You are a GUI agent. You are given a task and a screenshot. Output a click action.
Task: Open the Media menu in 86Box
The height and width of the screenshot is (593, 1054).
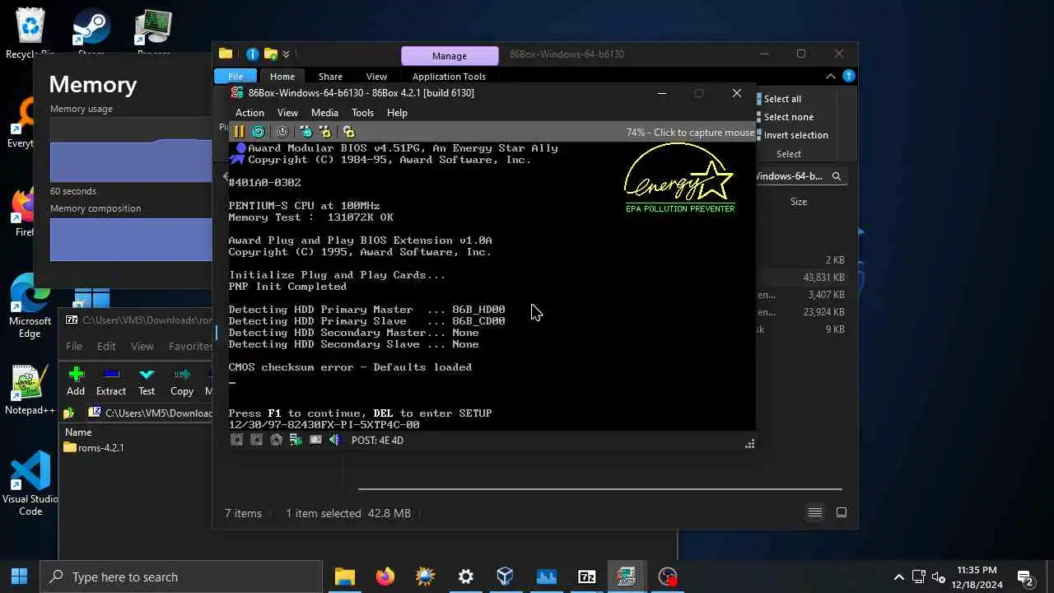pyautogui.click(x=324, y=113)
